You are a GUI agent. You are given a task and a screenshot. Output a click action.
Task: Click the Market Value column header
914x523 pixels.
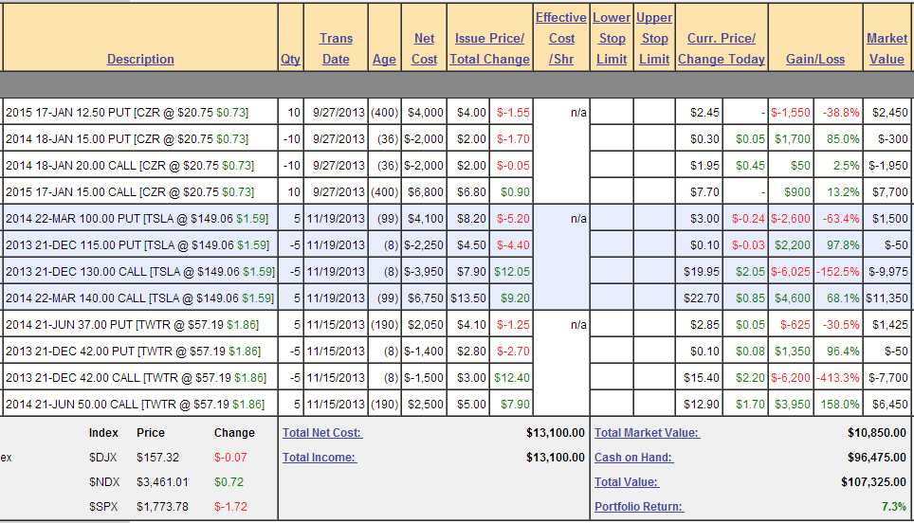point(887,48)
